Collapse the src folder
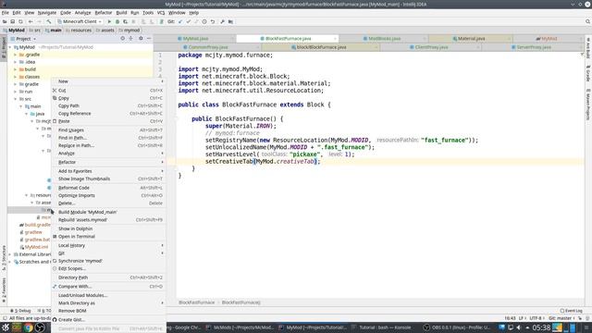592x333 pixels. coord(16,99)
